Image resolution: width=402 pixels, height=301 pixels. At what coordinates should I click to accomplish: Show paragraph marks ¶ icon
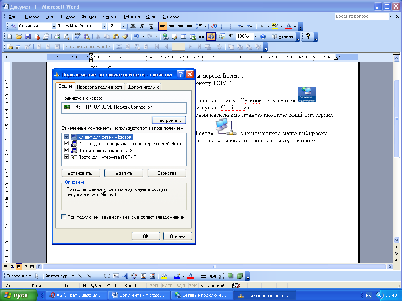click(231, 36)
